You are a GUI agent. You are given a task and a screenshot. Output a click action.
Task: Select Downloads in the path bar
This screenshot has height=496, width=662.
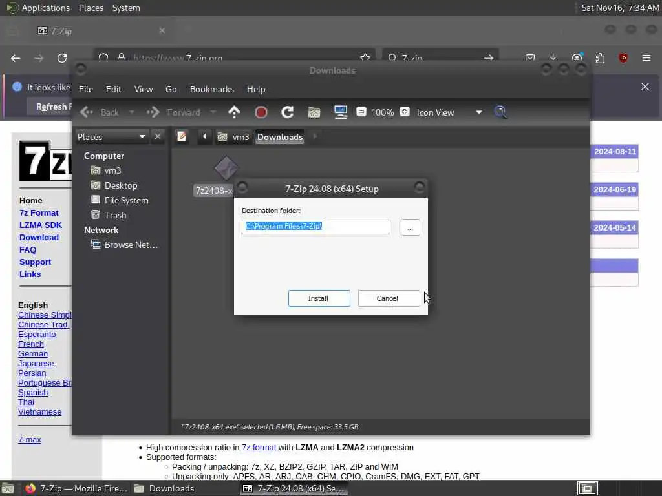click(280, 137)
